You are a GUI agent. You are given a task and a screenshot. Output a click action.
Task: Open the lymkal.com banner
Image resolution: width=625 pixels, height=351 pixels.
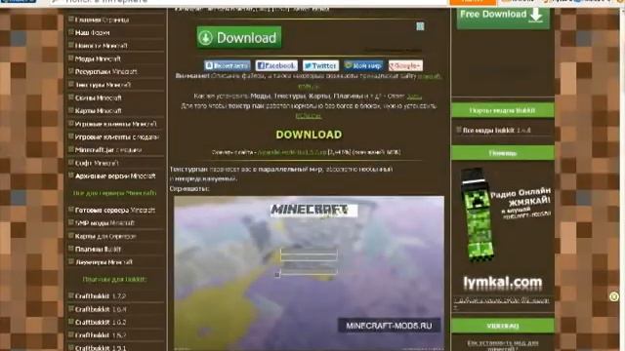point(503,283)
